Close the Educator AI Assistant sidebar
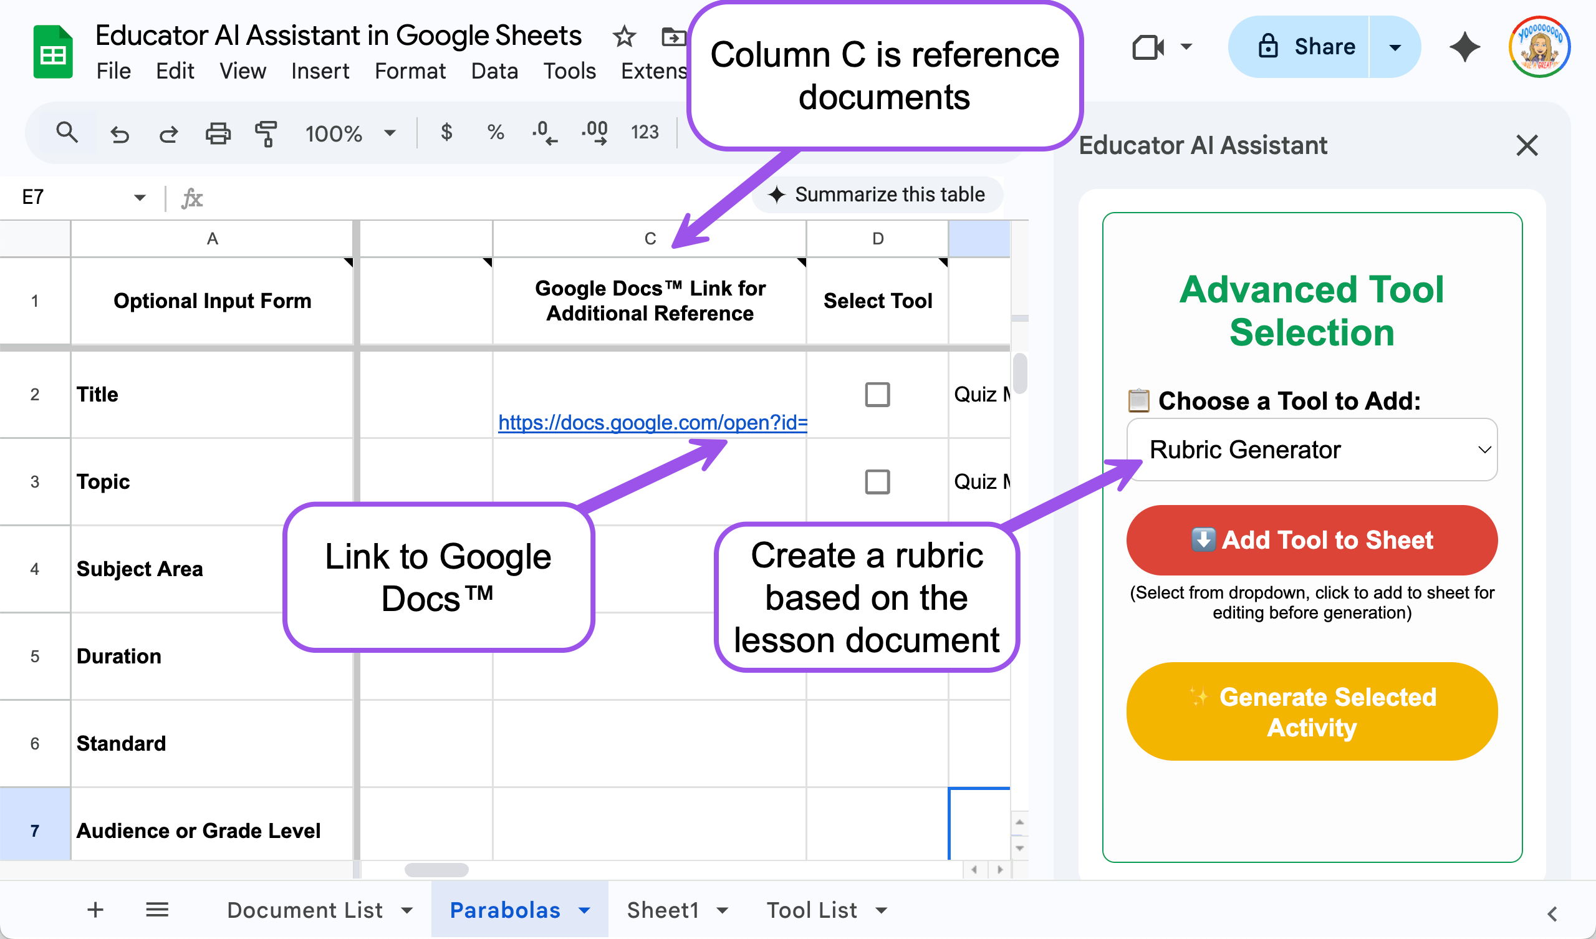1596x939 pixels. point(1527,145)
